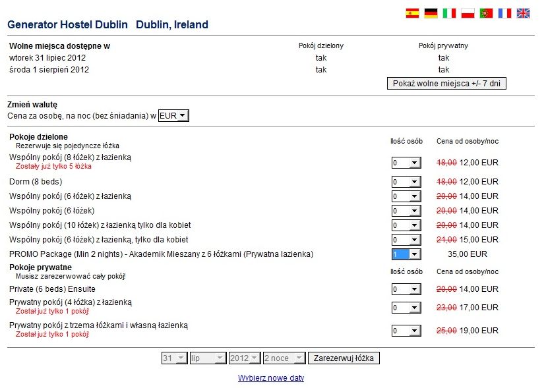Open quantity dropdown for 10 łóżek tylko dla kobiet
The width and height of the screenshot is (546, 388).
pyautogui.click(x=406, y=225)
